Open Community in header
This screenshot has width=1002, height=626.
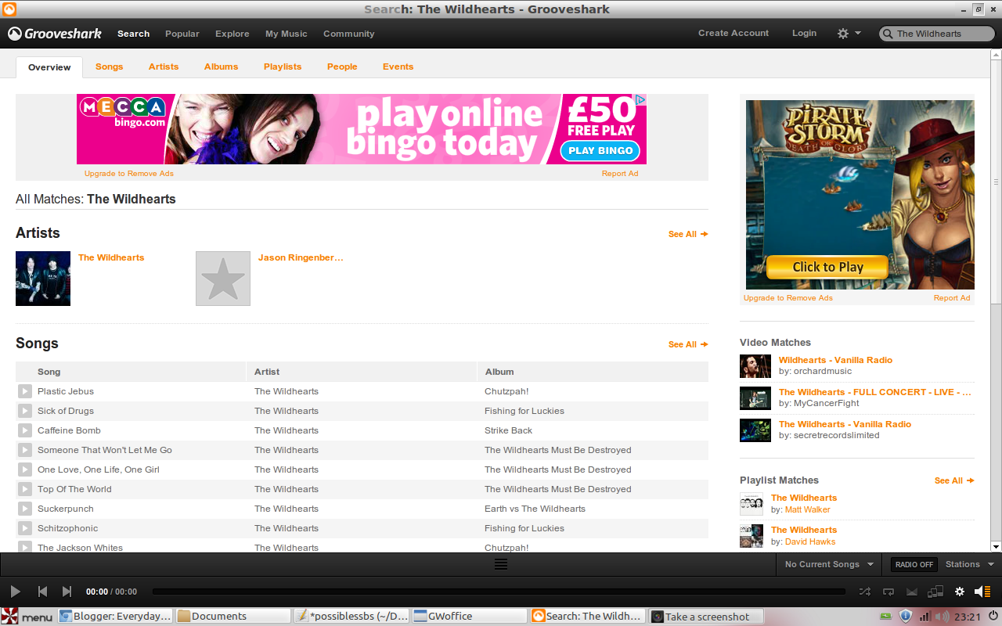pyautogui.click(x=349, y=34)
